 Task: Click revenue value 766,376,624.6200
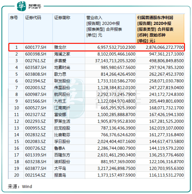click(118, 135)
